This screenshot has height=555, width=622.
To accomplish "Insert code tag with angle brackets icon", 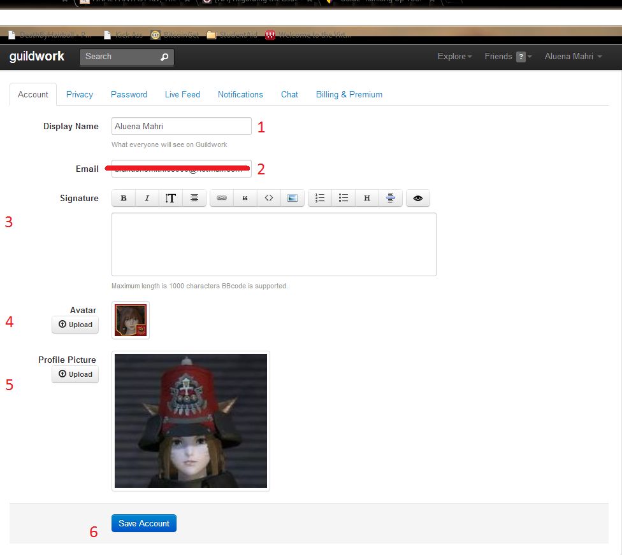I will pos(269,199).
